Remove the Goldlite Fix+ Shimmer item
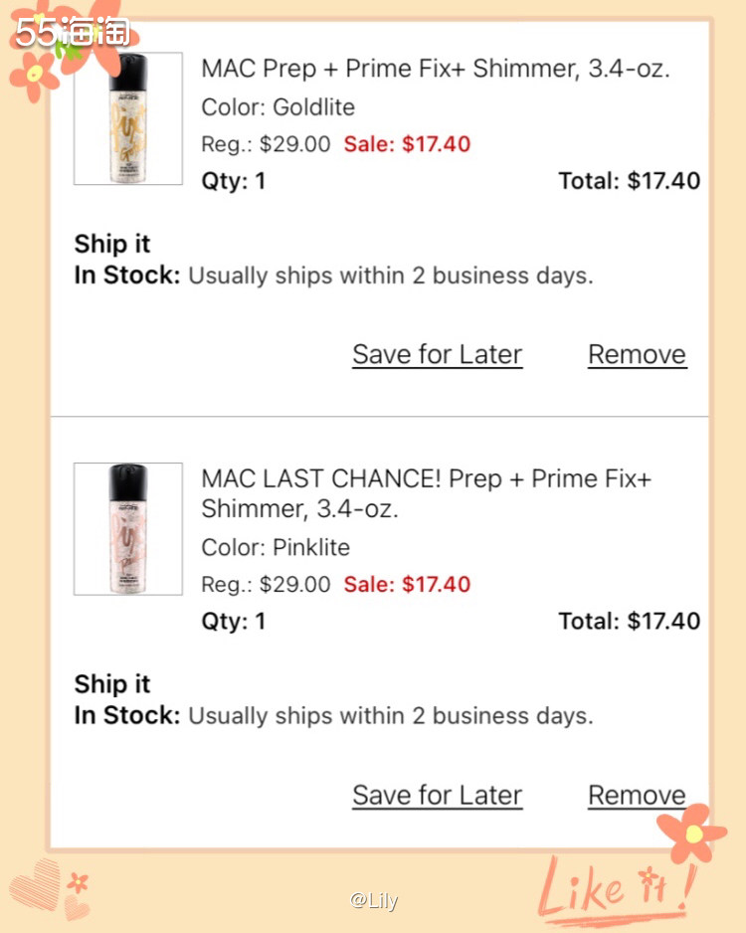The width and height of the screenshot is (746, 933). click(x=638, y=355)
